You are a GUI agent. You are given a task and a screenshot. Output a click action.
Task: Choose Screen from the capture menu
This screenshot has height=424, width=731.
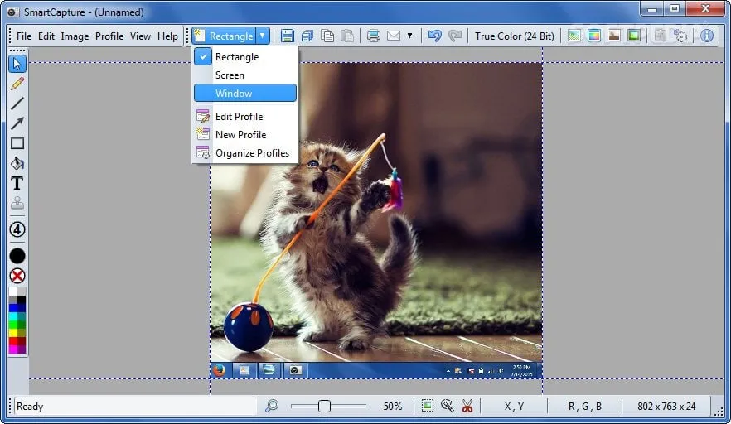(x=245, y=75)
